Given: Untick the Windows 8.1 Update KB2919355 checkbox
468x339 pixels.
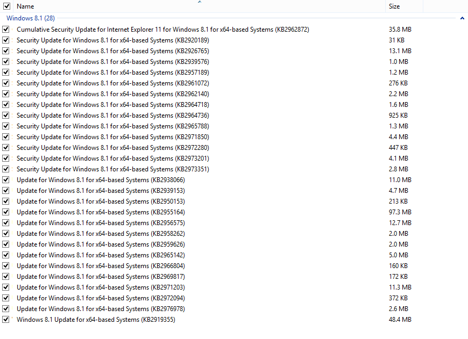Looking at the screenshot, I should 6,320.
